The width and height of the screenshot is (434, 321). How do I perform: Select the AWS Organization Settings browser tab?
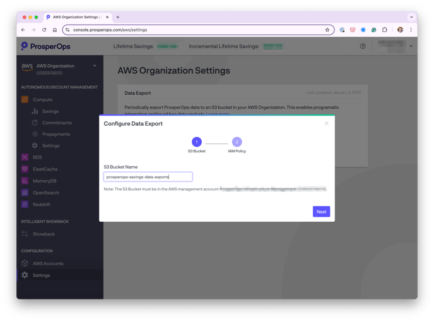pyautogui.click(x=78, y=17)
